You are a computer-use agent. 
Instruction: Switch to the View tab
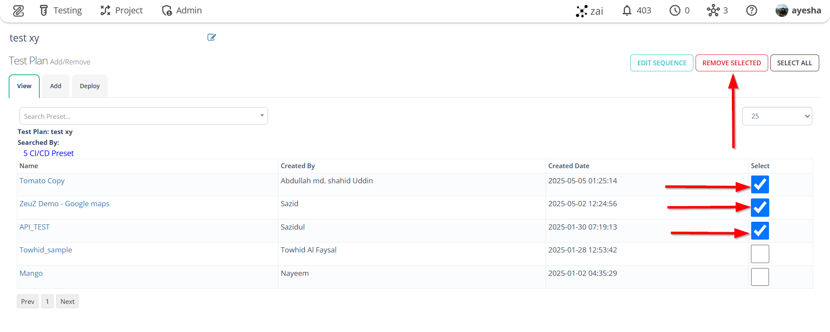pos(24,86)
